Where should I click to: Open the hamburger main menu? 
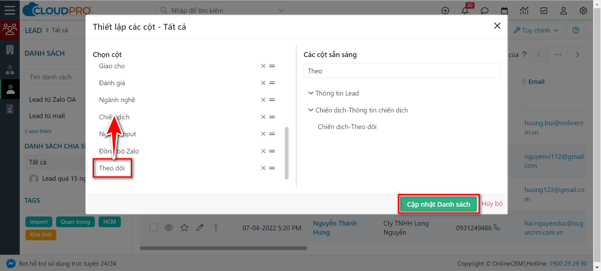[x=10, y=10]
